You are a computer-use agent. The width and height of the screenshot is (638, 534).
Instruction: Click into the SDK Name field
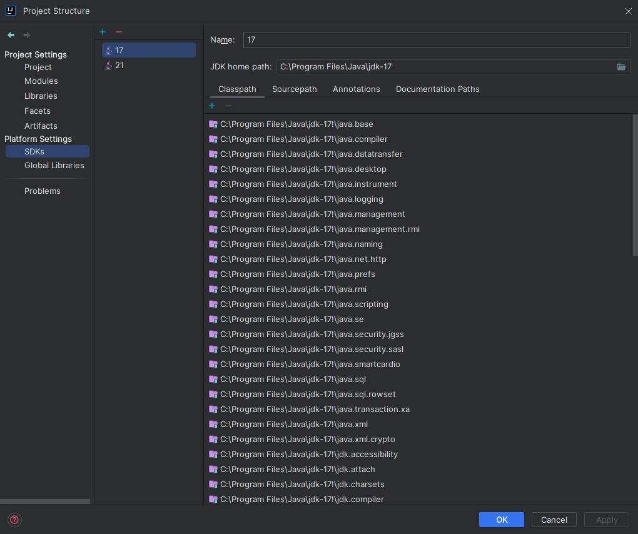[437, 40]
